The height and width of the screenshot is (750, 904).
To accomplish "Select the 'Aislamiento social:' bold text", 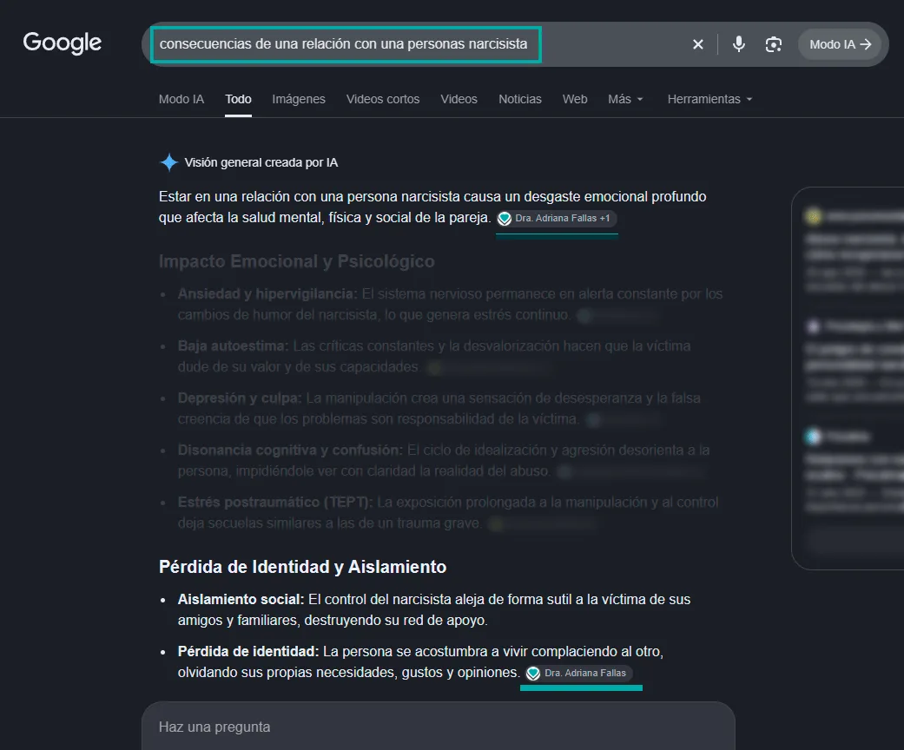I will [241, 600].
